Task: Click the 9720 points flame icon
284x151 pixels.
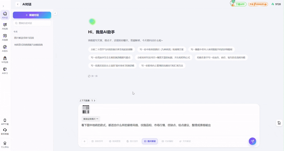Action: [273, 4]
